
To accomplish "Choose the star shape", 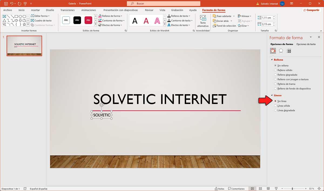I will [x=24, y=24].
